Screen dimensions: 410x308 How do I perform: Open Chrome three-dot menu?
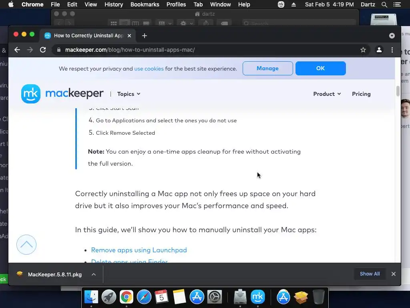click(392, 50)
